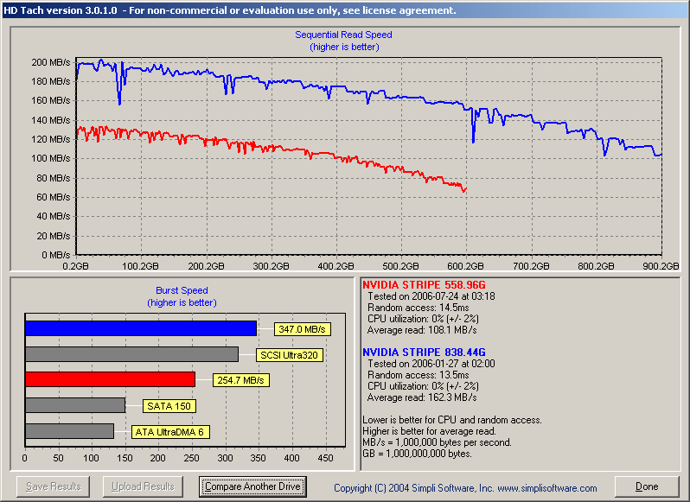Click 'Higher is better for average read.' note
This screenshot has width=690, height=502.
tap(429, 431)
